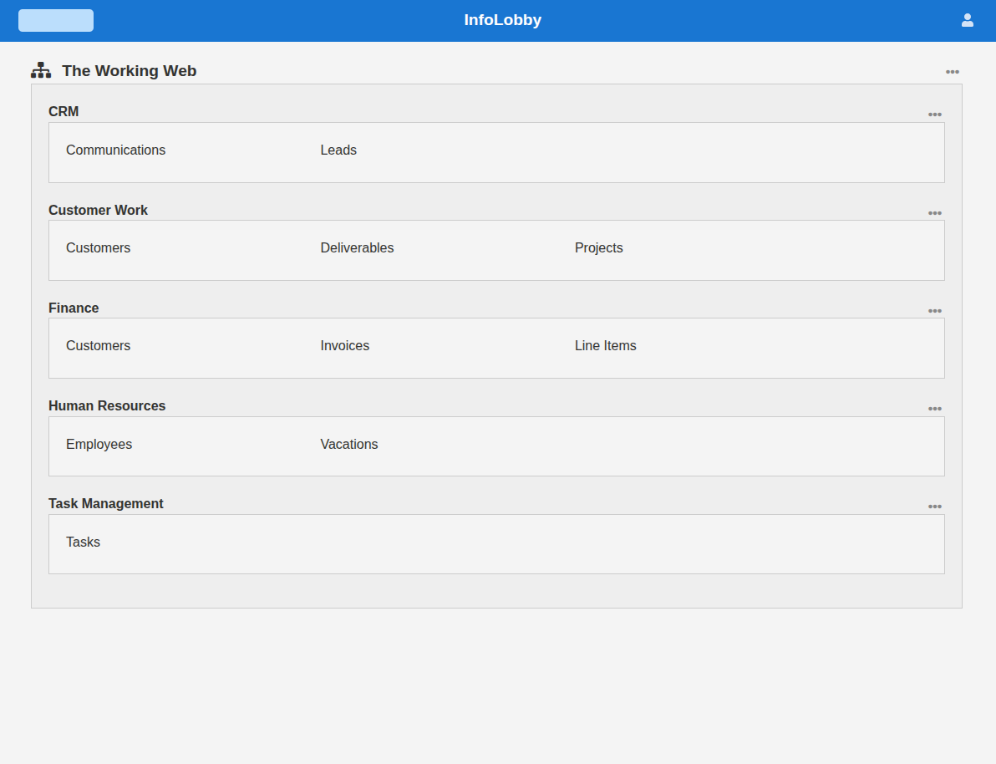Open the CRM section ellipsis menu

pyautogui.click(x=934, y=115)
